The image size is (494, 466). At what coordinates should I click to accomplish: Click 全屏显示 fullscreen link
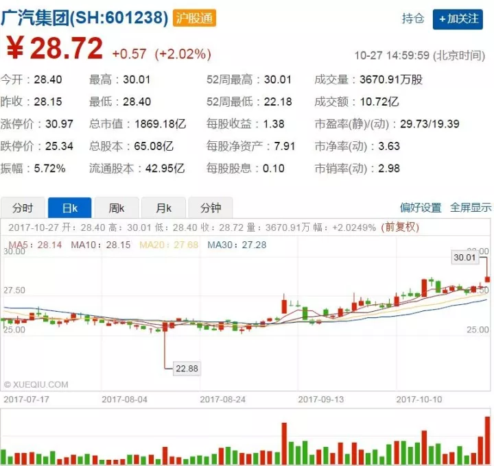[471, 208]
